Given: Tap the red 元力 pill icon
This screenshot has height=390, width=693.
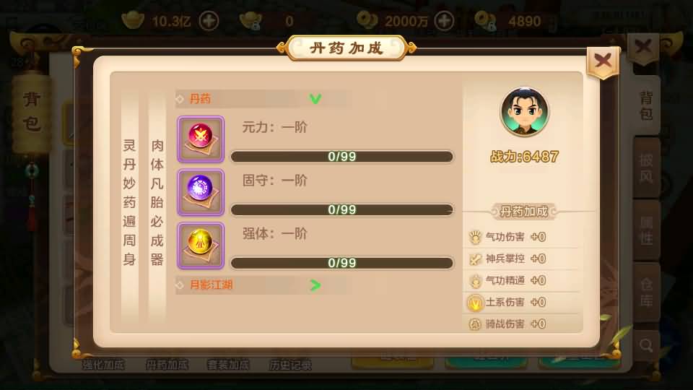Looking at the screenshot, I should tap(201, 139).
